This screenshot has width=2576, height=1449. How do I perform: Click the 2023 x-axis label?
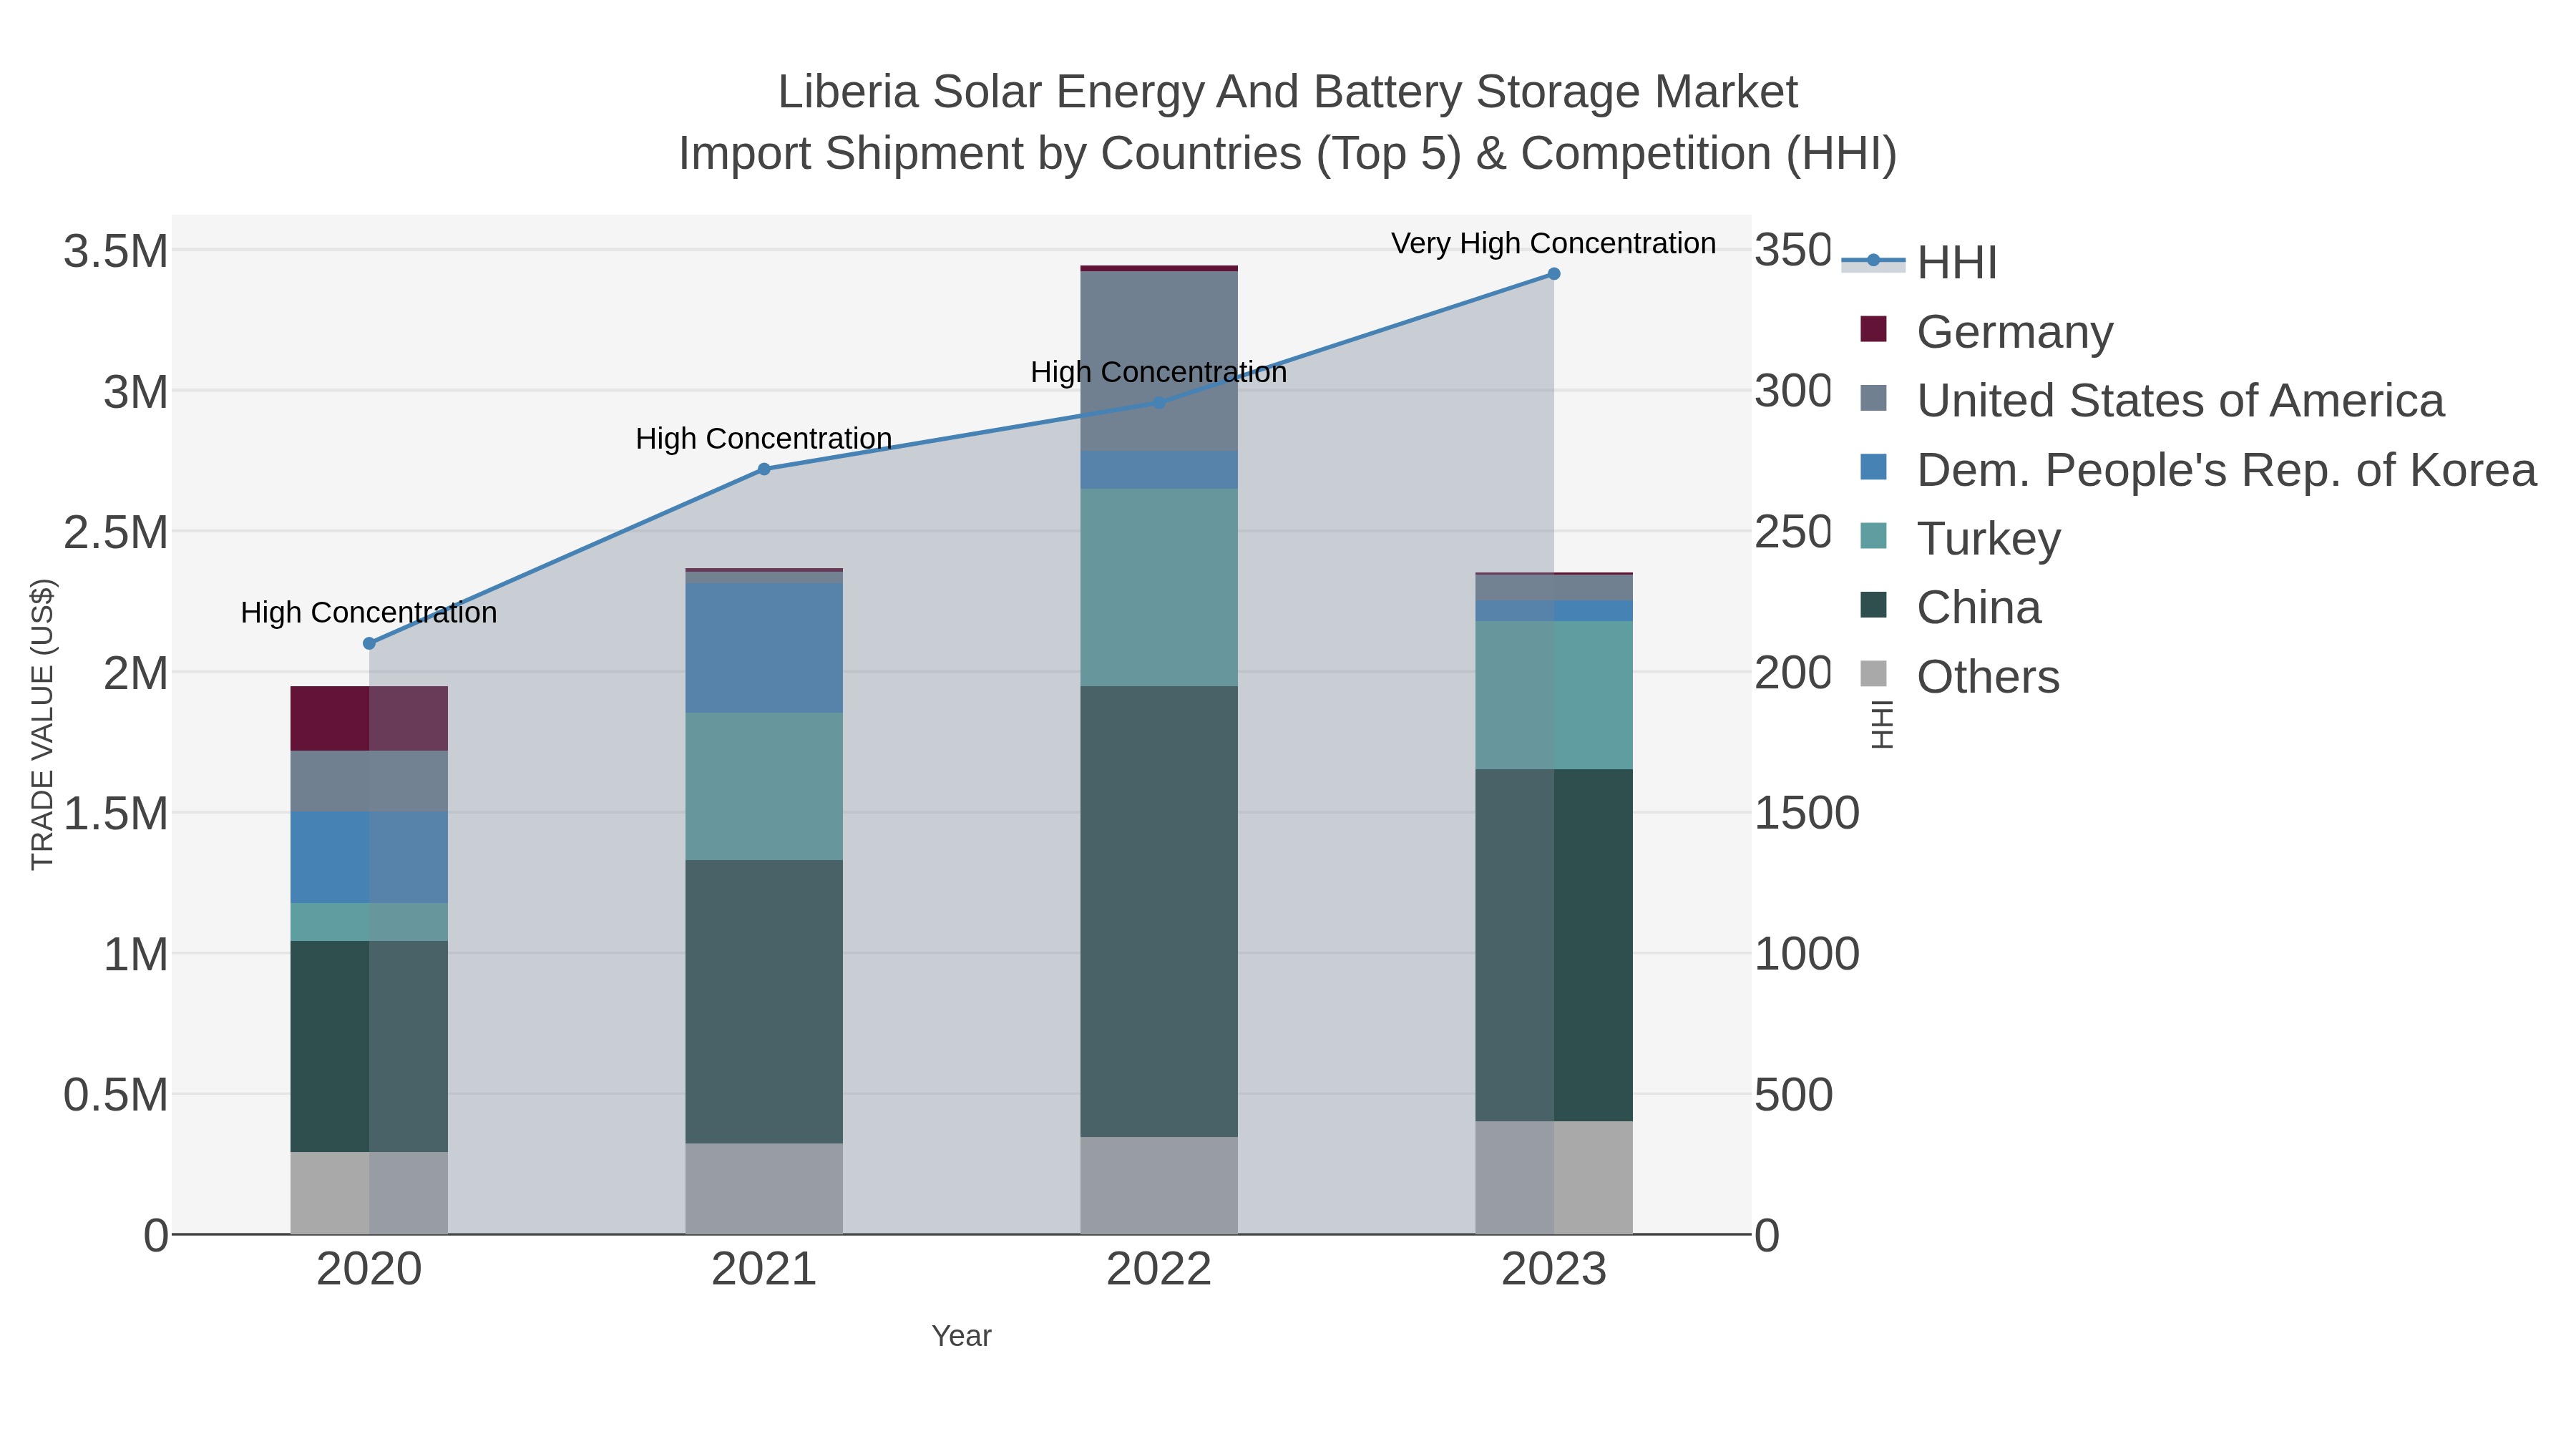click(x=1554, y=1270)
